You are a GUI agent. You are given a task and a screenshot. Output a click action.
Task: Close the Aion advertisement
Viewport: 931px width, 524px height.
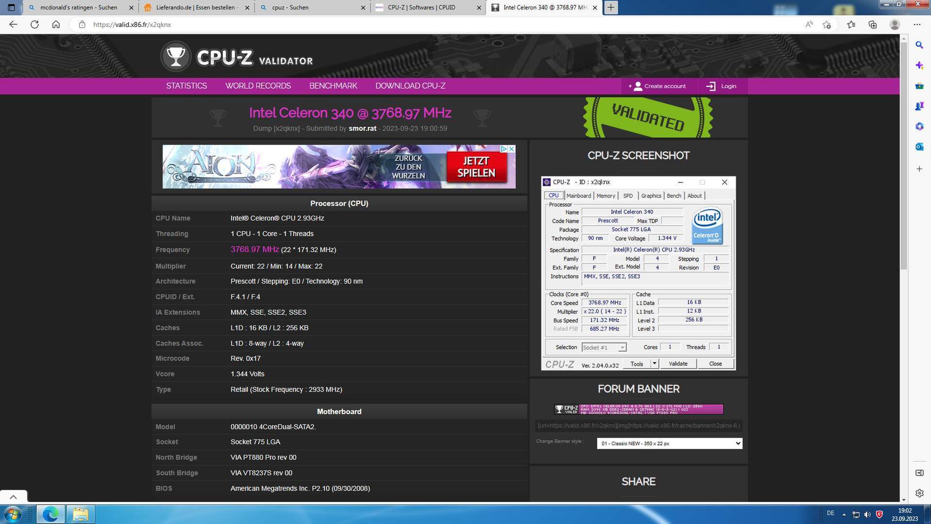(511, 149)
